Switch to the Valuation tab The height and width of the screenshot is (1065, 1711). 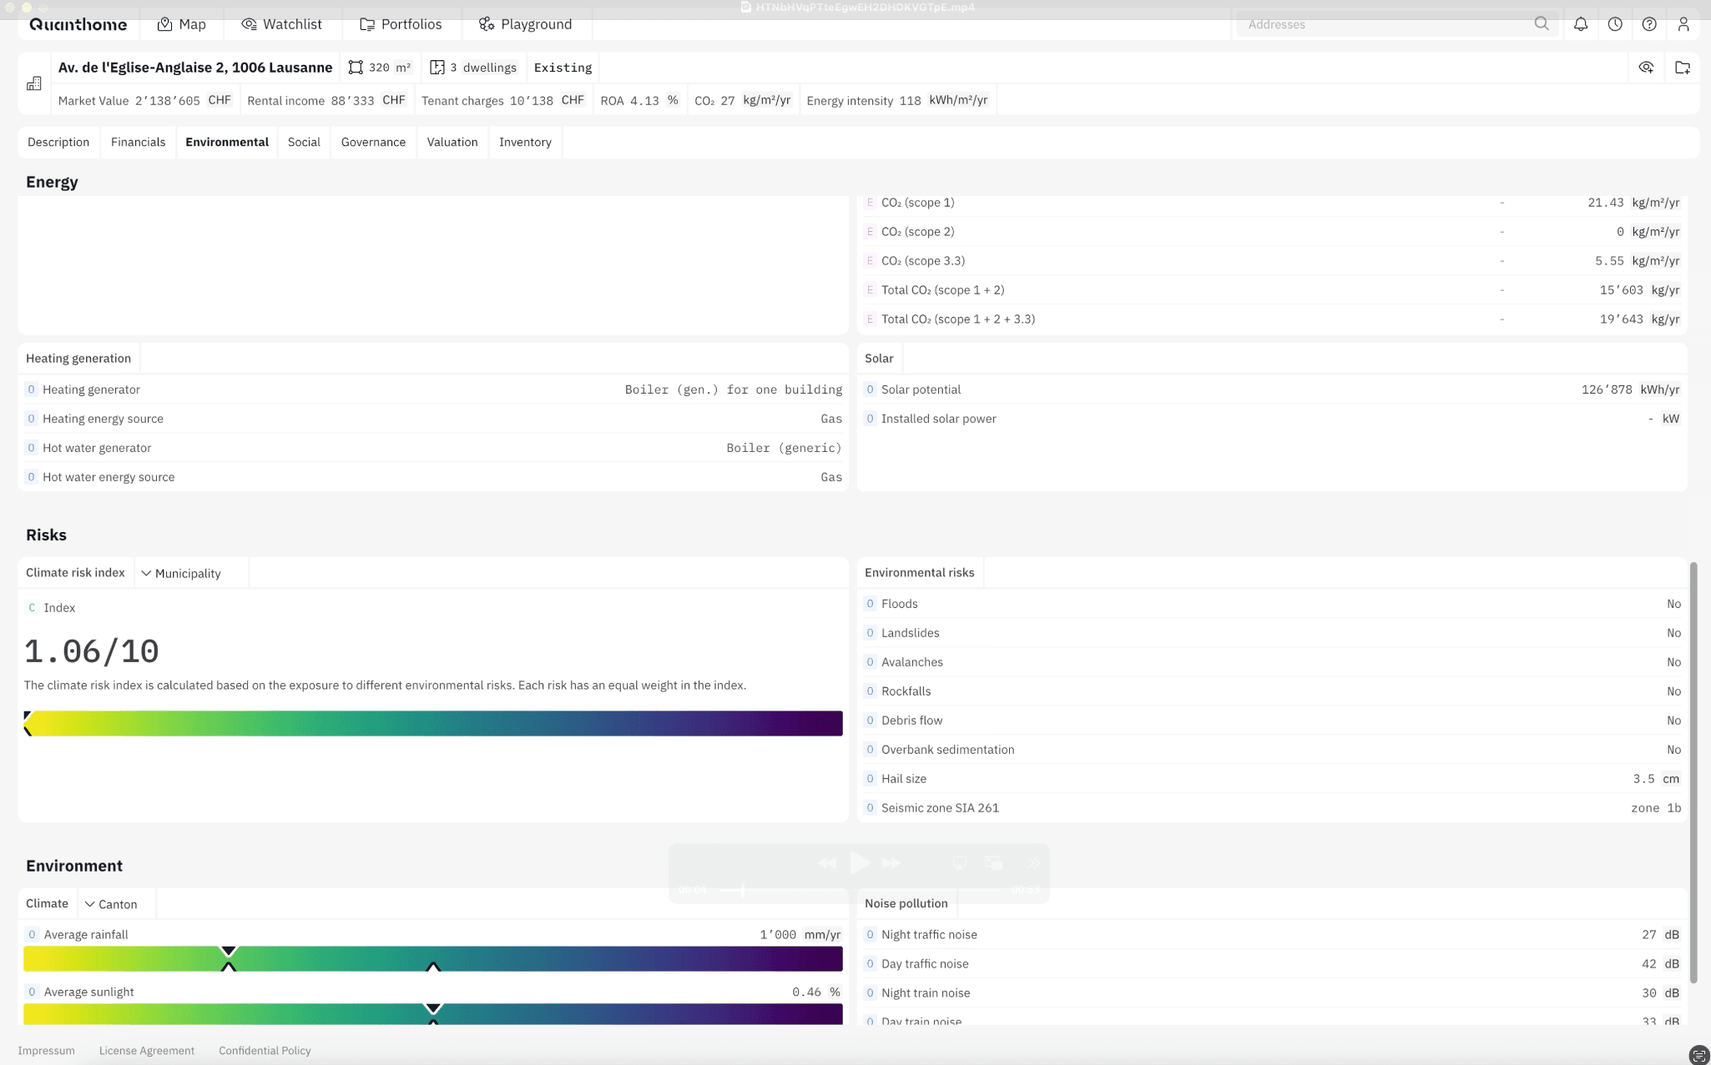[452, 142]
